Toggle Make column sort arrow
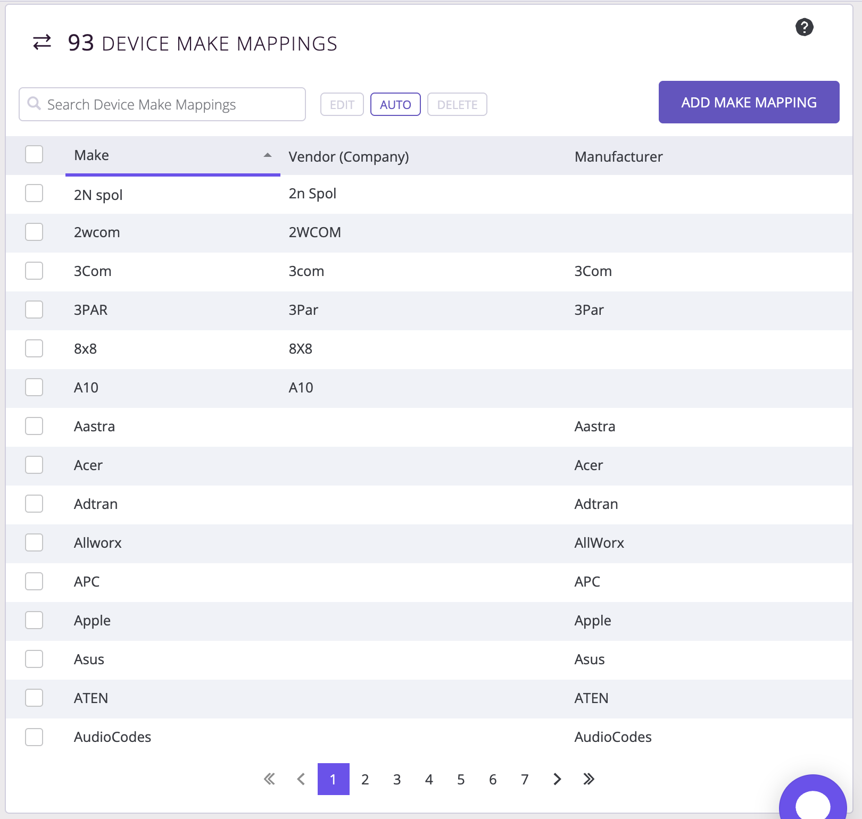 click(268, 155)
